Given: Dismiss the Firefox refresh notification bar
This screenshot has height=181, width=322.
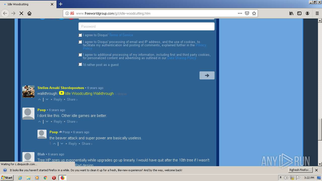Looking at the screenshot, I should click(x=316, y=170).
